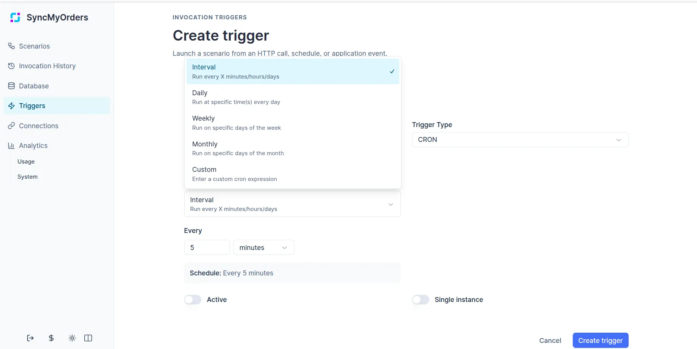Open the minutes unit dropdown
The width and height of the screenshot is (697, 349).
click(264, 247)
